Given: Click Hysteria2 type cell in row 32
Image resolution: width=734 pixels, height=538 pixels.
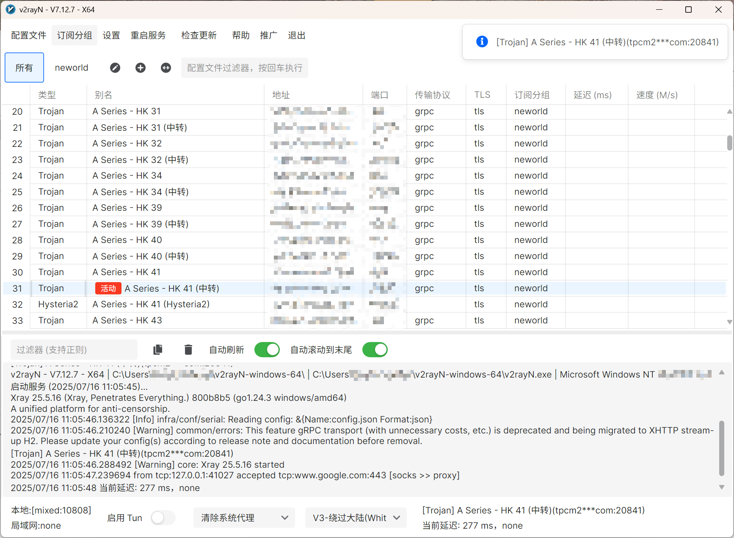Looking at the screenshot, I should (x=58, y=304).
